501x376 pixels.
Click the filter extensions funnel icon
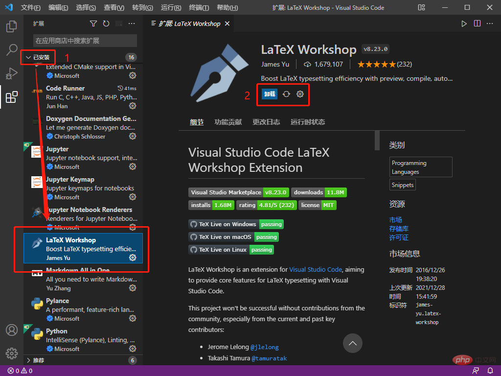click(93, 23)
